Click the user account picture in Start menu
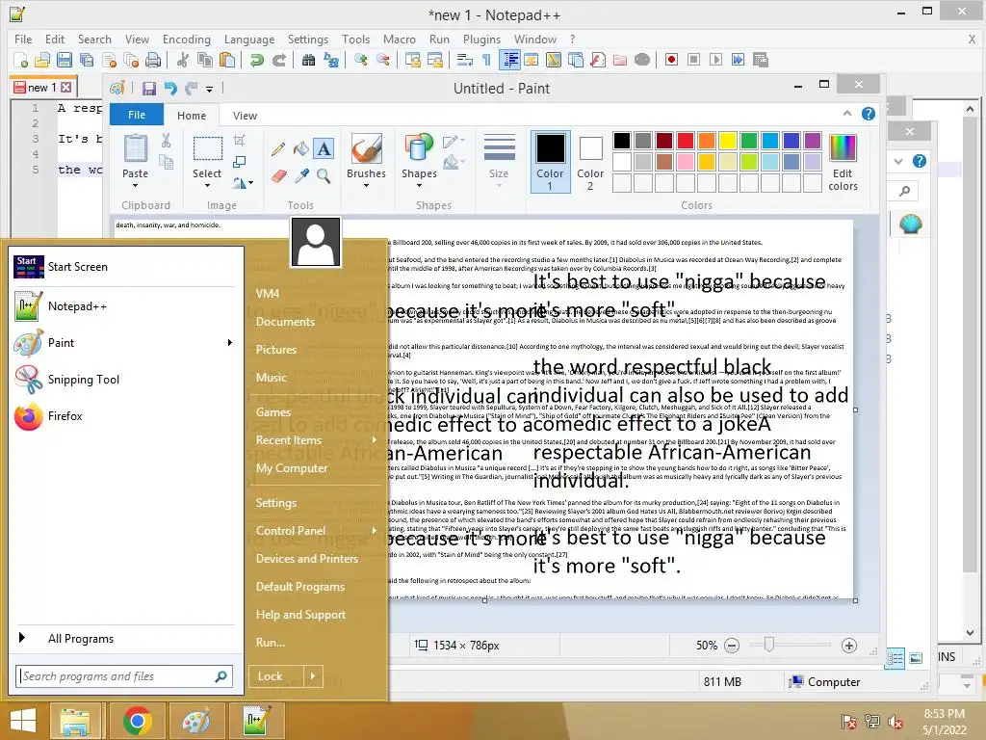This screenshot has height=740, width=986. click(x=316, y=242)
